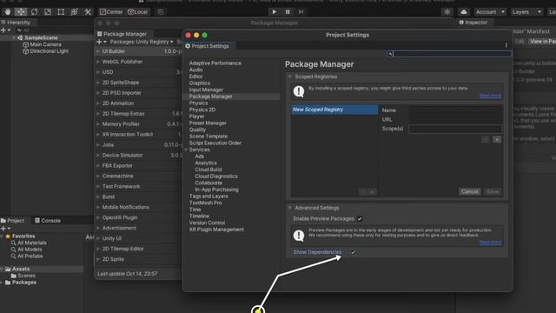Click add package plus in Package Manager

click(102, 42)
